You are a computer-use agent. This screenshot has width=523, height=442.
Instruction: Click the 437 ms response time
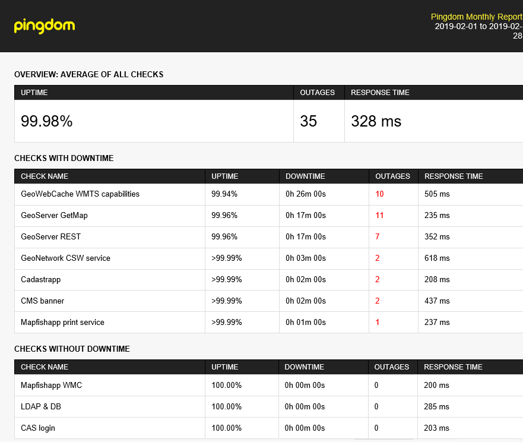(x=437, y=301)
